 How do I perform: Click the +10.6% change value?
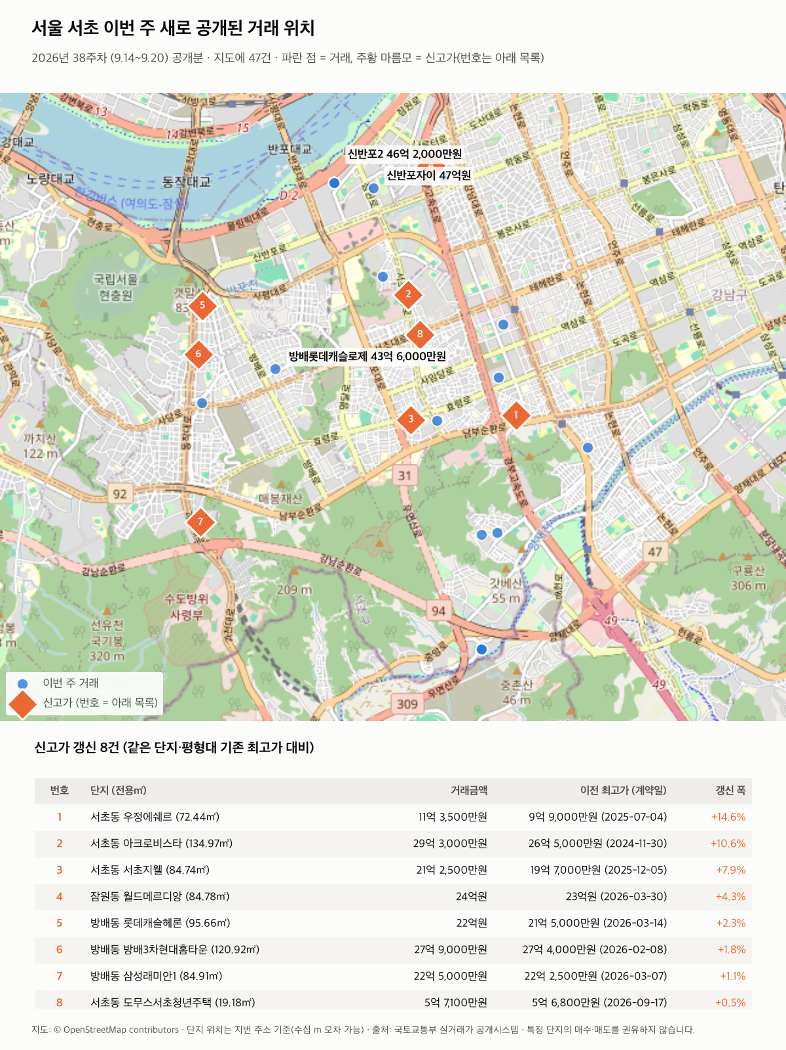[728, 844]
